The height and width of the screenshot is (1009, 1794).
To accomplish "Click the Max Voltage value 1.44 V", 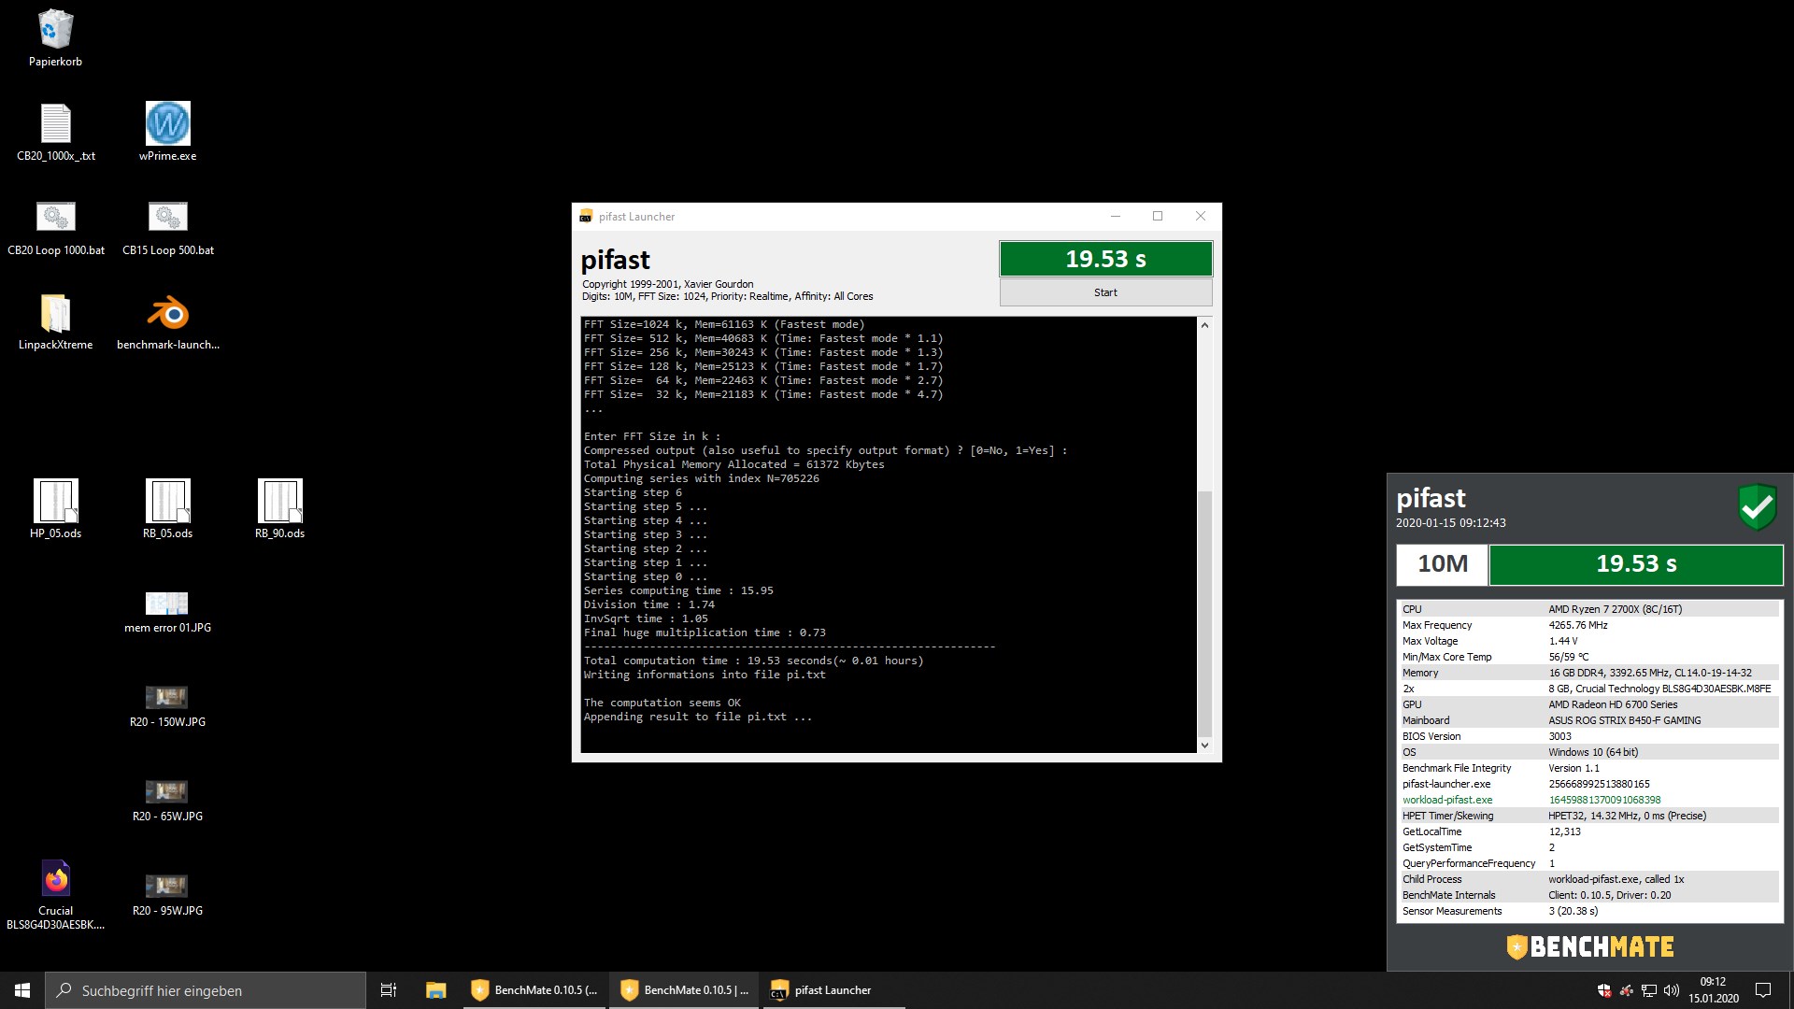I will click(1563, 641).
